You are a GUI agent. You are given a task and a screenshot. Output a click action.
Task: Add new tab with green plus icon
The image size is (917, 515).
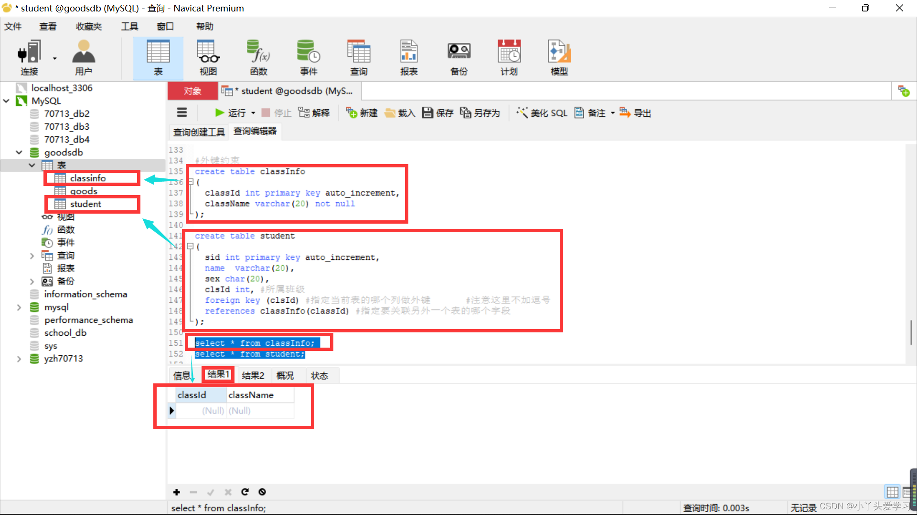904,91
